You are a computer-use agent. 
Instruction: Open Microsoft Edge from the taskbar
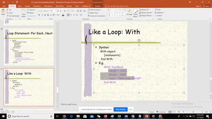coord(71,116)
